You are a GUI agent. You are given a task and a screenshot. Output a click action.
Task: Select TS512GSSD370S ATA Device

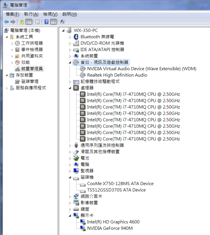[x=116, y=190]
